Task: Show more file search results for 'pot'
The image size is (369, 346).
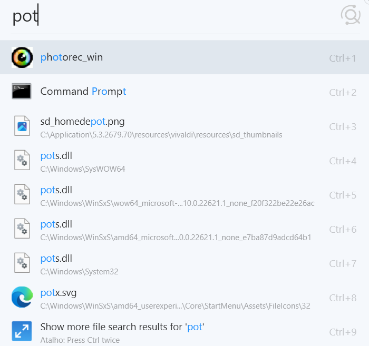Action: 184,331
